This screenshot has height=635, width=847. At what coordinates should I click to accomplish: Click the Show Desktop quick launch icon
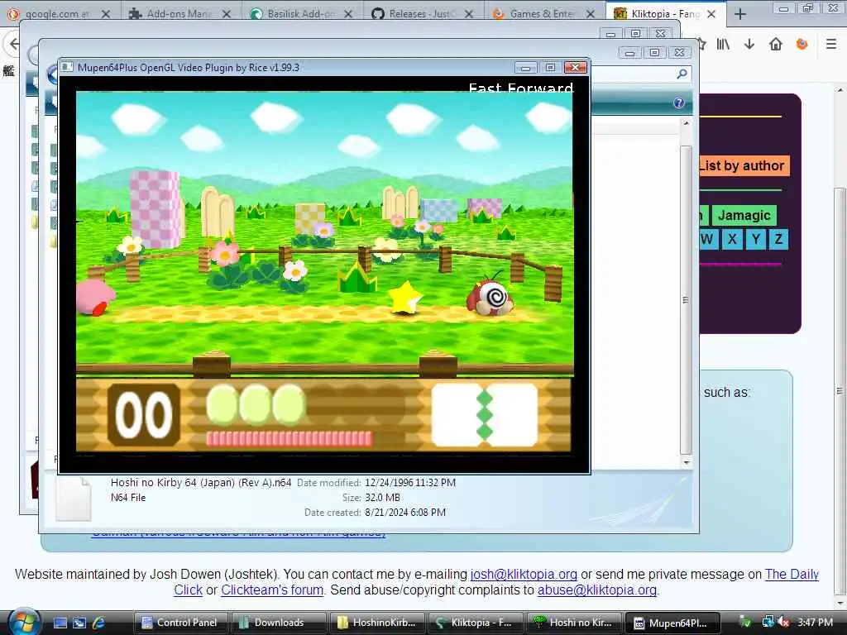(x=60, y=623)
